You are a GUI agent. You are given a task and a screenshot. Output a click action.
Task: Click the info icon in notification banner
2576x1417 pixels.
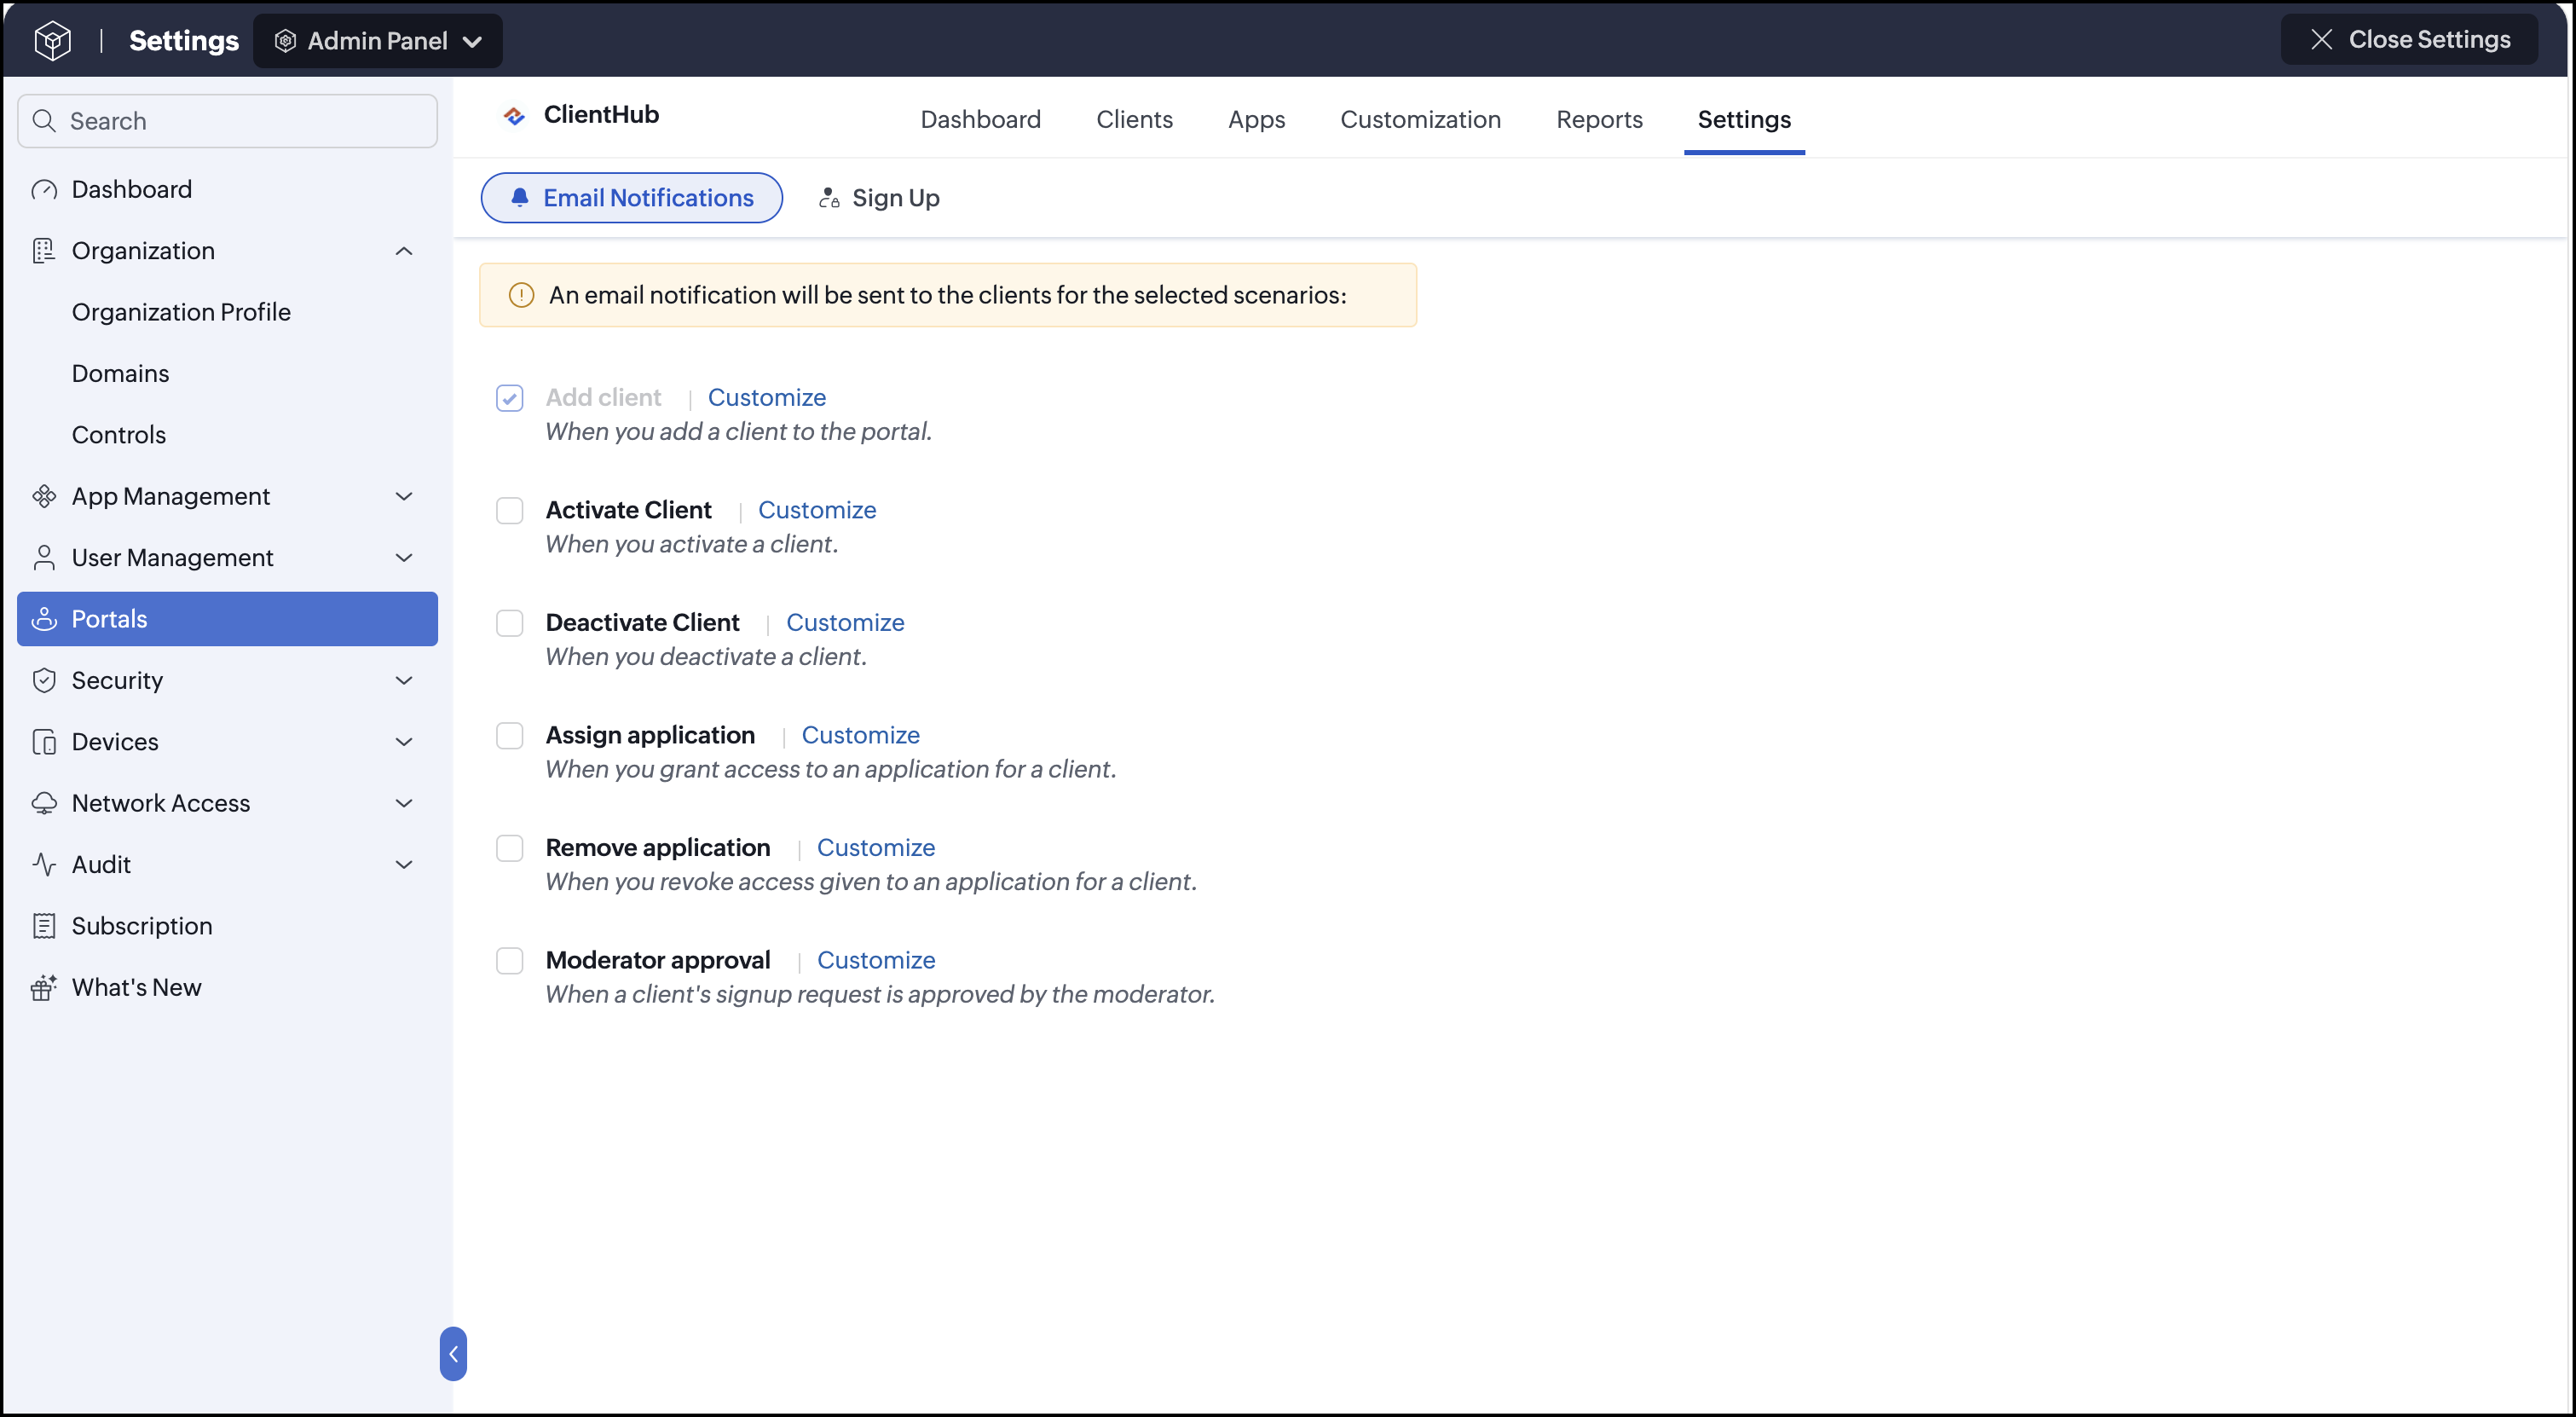521,295
